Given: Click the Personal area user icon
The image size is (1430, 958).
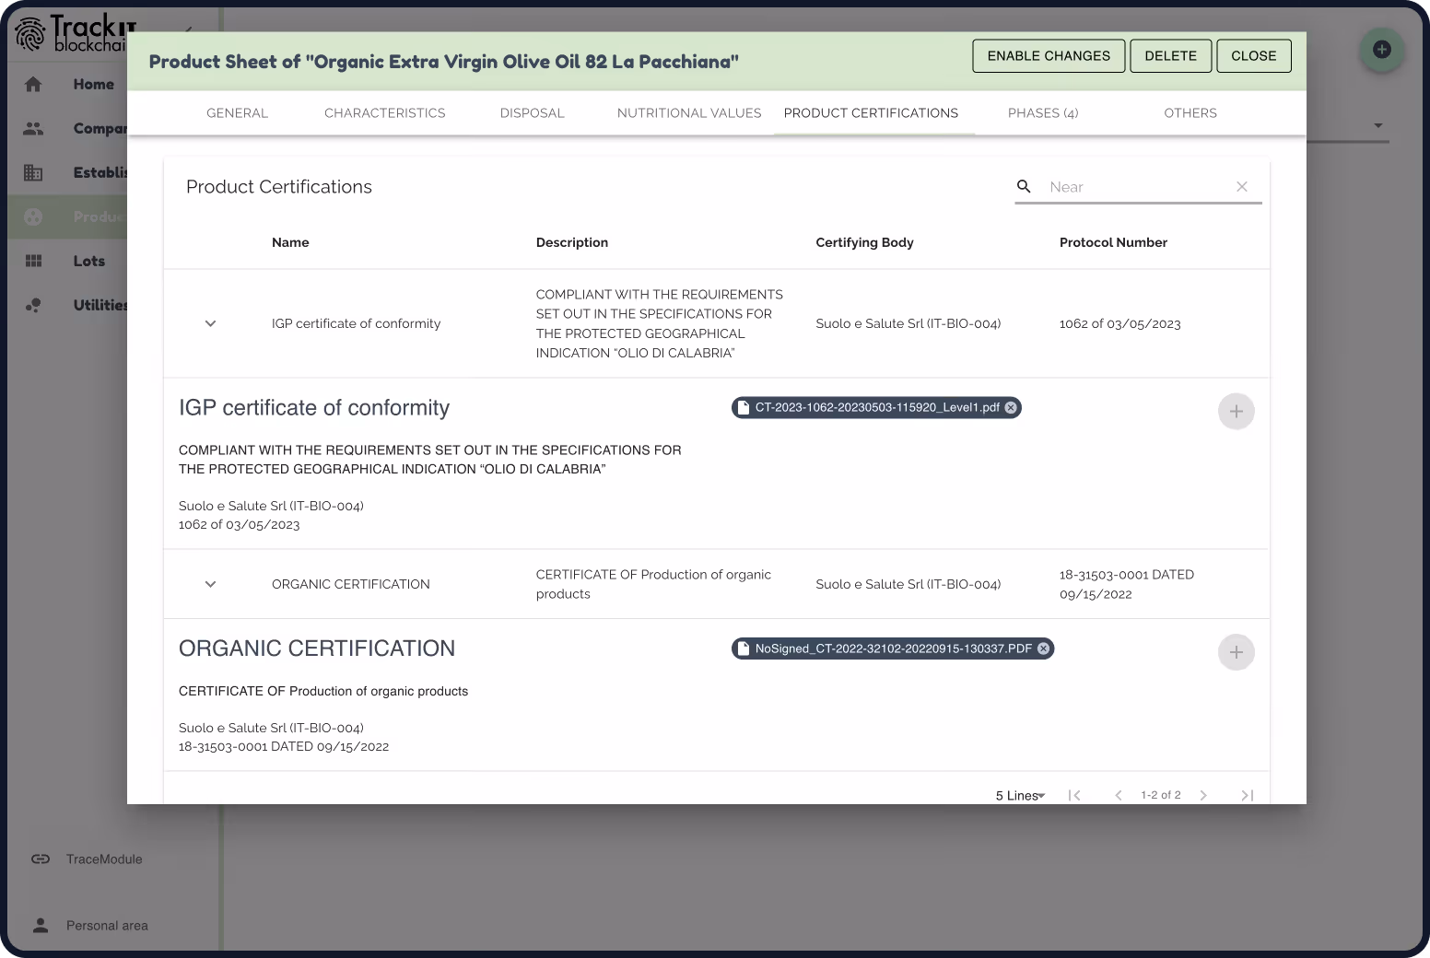Looking at the screenshot, I should [x=41, y=925].
